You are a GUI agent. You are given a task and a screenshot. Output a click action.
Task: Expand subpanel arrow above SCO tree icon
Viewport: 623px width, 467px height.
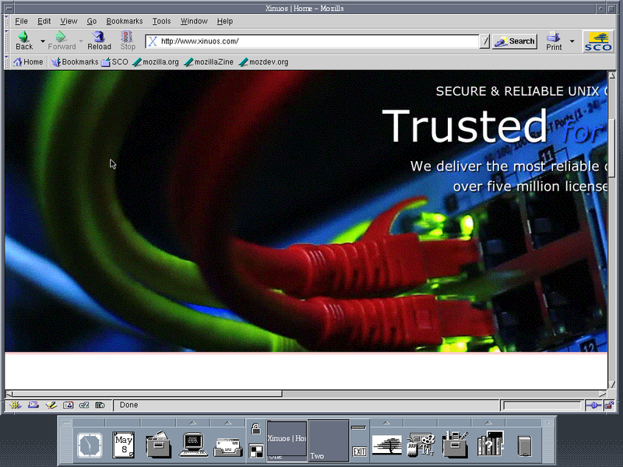coord(386,423)
